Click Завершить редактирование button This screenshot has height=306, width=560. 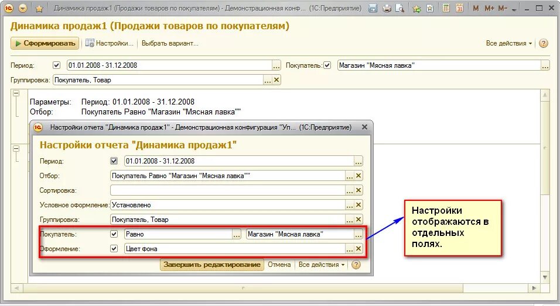(x=212, y=265)
